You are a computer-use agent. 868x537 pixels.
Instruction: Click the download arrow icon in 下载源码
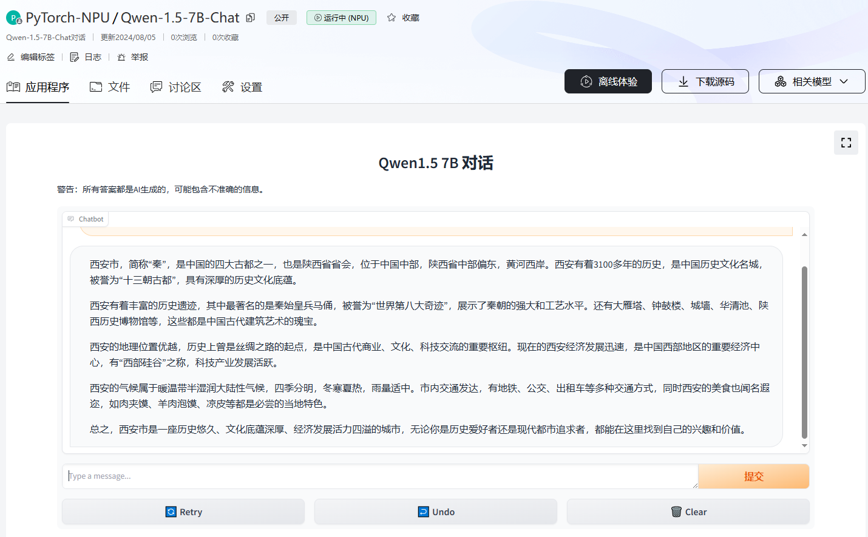[683, 81]
